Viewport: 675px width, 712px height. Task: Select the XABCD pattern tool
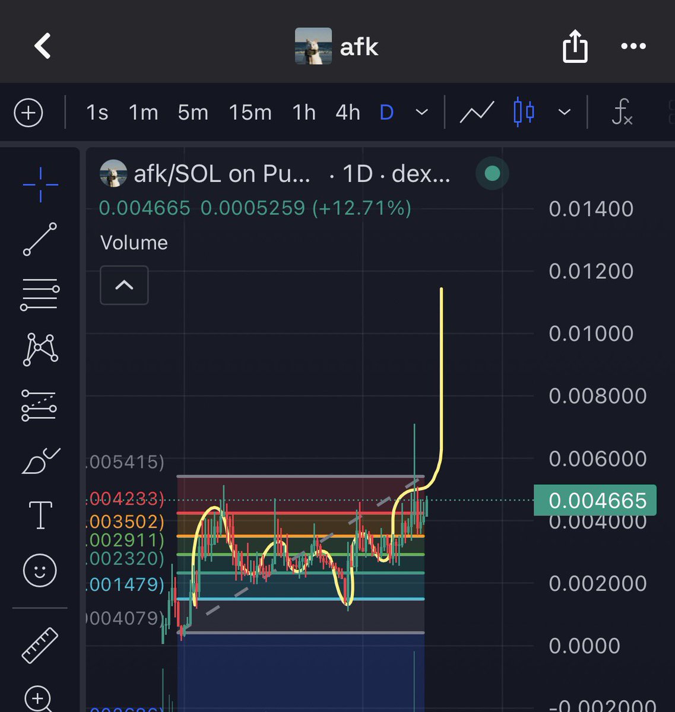[40, 349]
